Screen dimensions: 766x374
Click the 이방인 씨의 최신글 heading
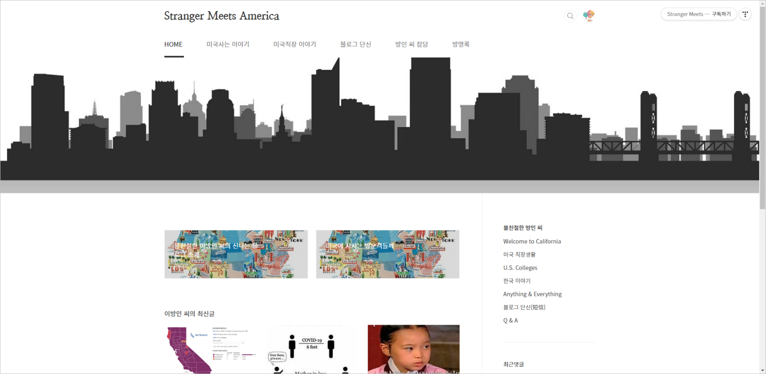point(190,314)
